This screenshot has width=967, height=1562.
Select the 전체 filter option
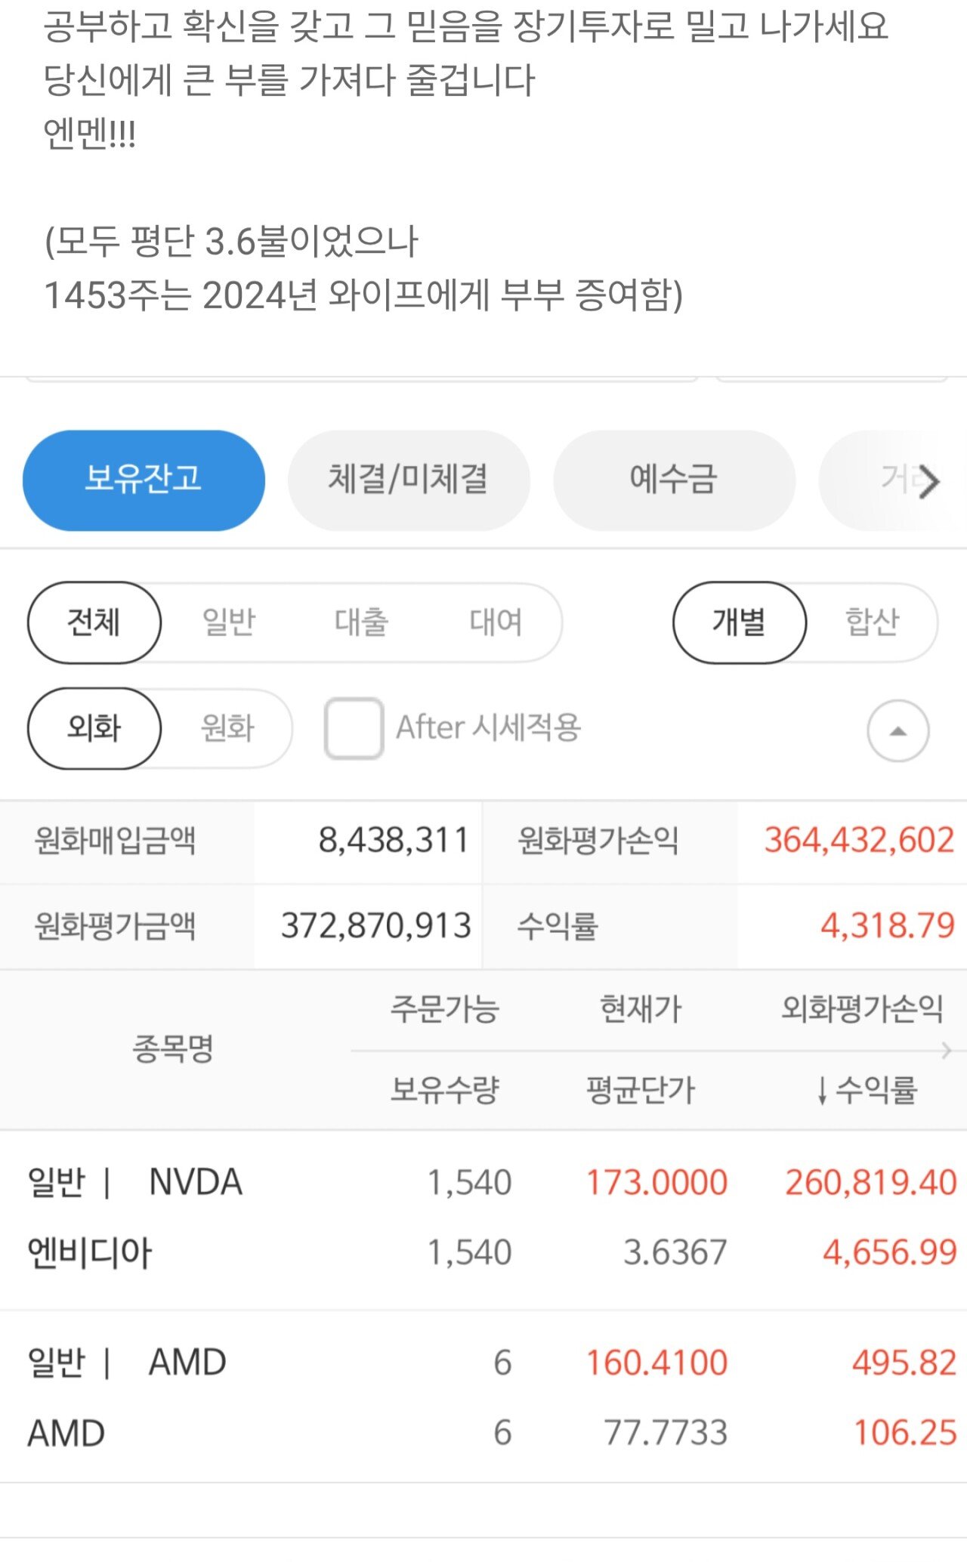pos(94,622)
